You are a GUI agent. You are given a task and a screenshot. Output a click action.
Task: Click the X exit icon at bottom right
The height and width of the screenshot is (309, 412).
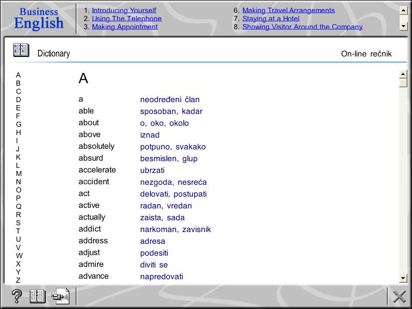tap(399, 296)
